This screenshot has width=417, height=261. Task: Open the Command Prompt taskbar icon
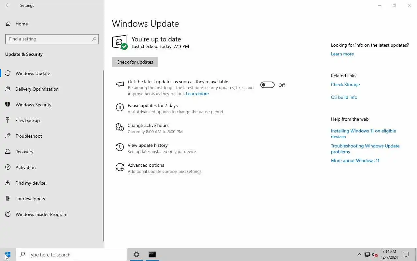(x=152, y=254)
